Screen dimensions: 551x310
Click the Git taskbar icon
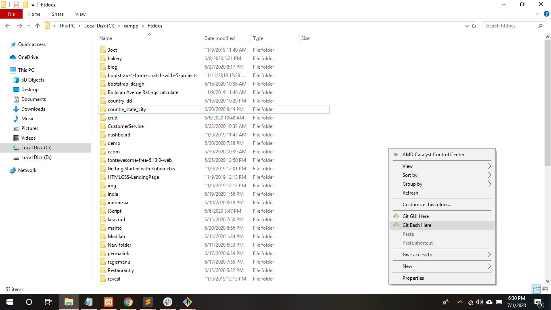point(187,302)
